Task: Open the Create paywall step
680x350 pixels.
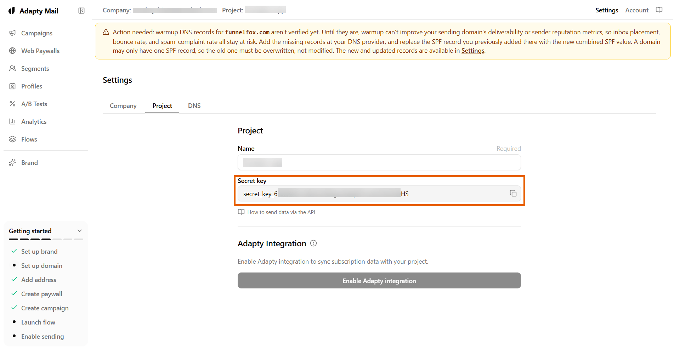Action: pyautogui.click(x=42, y=294)
